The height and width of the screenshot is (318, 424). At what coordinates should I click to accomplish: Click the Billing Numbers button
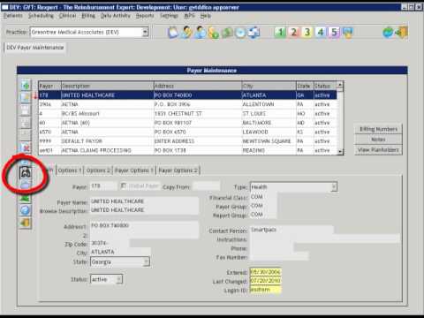pos(378,129)
